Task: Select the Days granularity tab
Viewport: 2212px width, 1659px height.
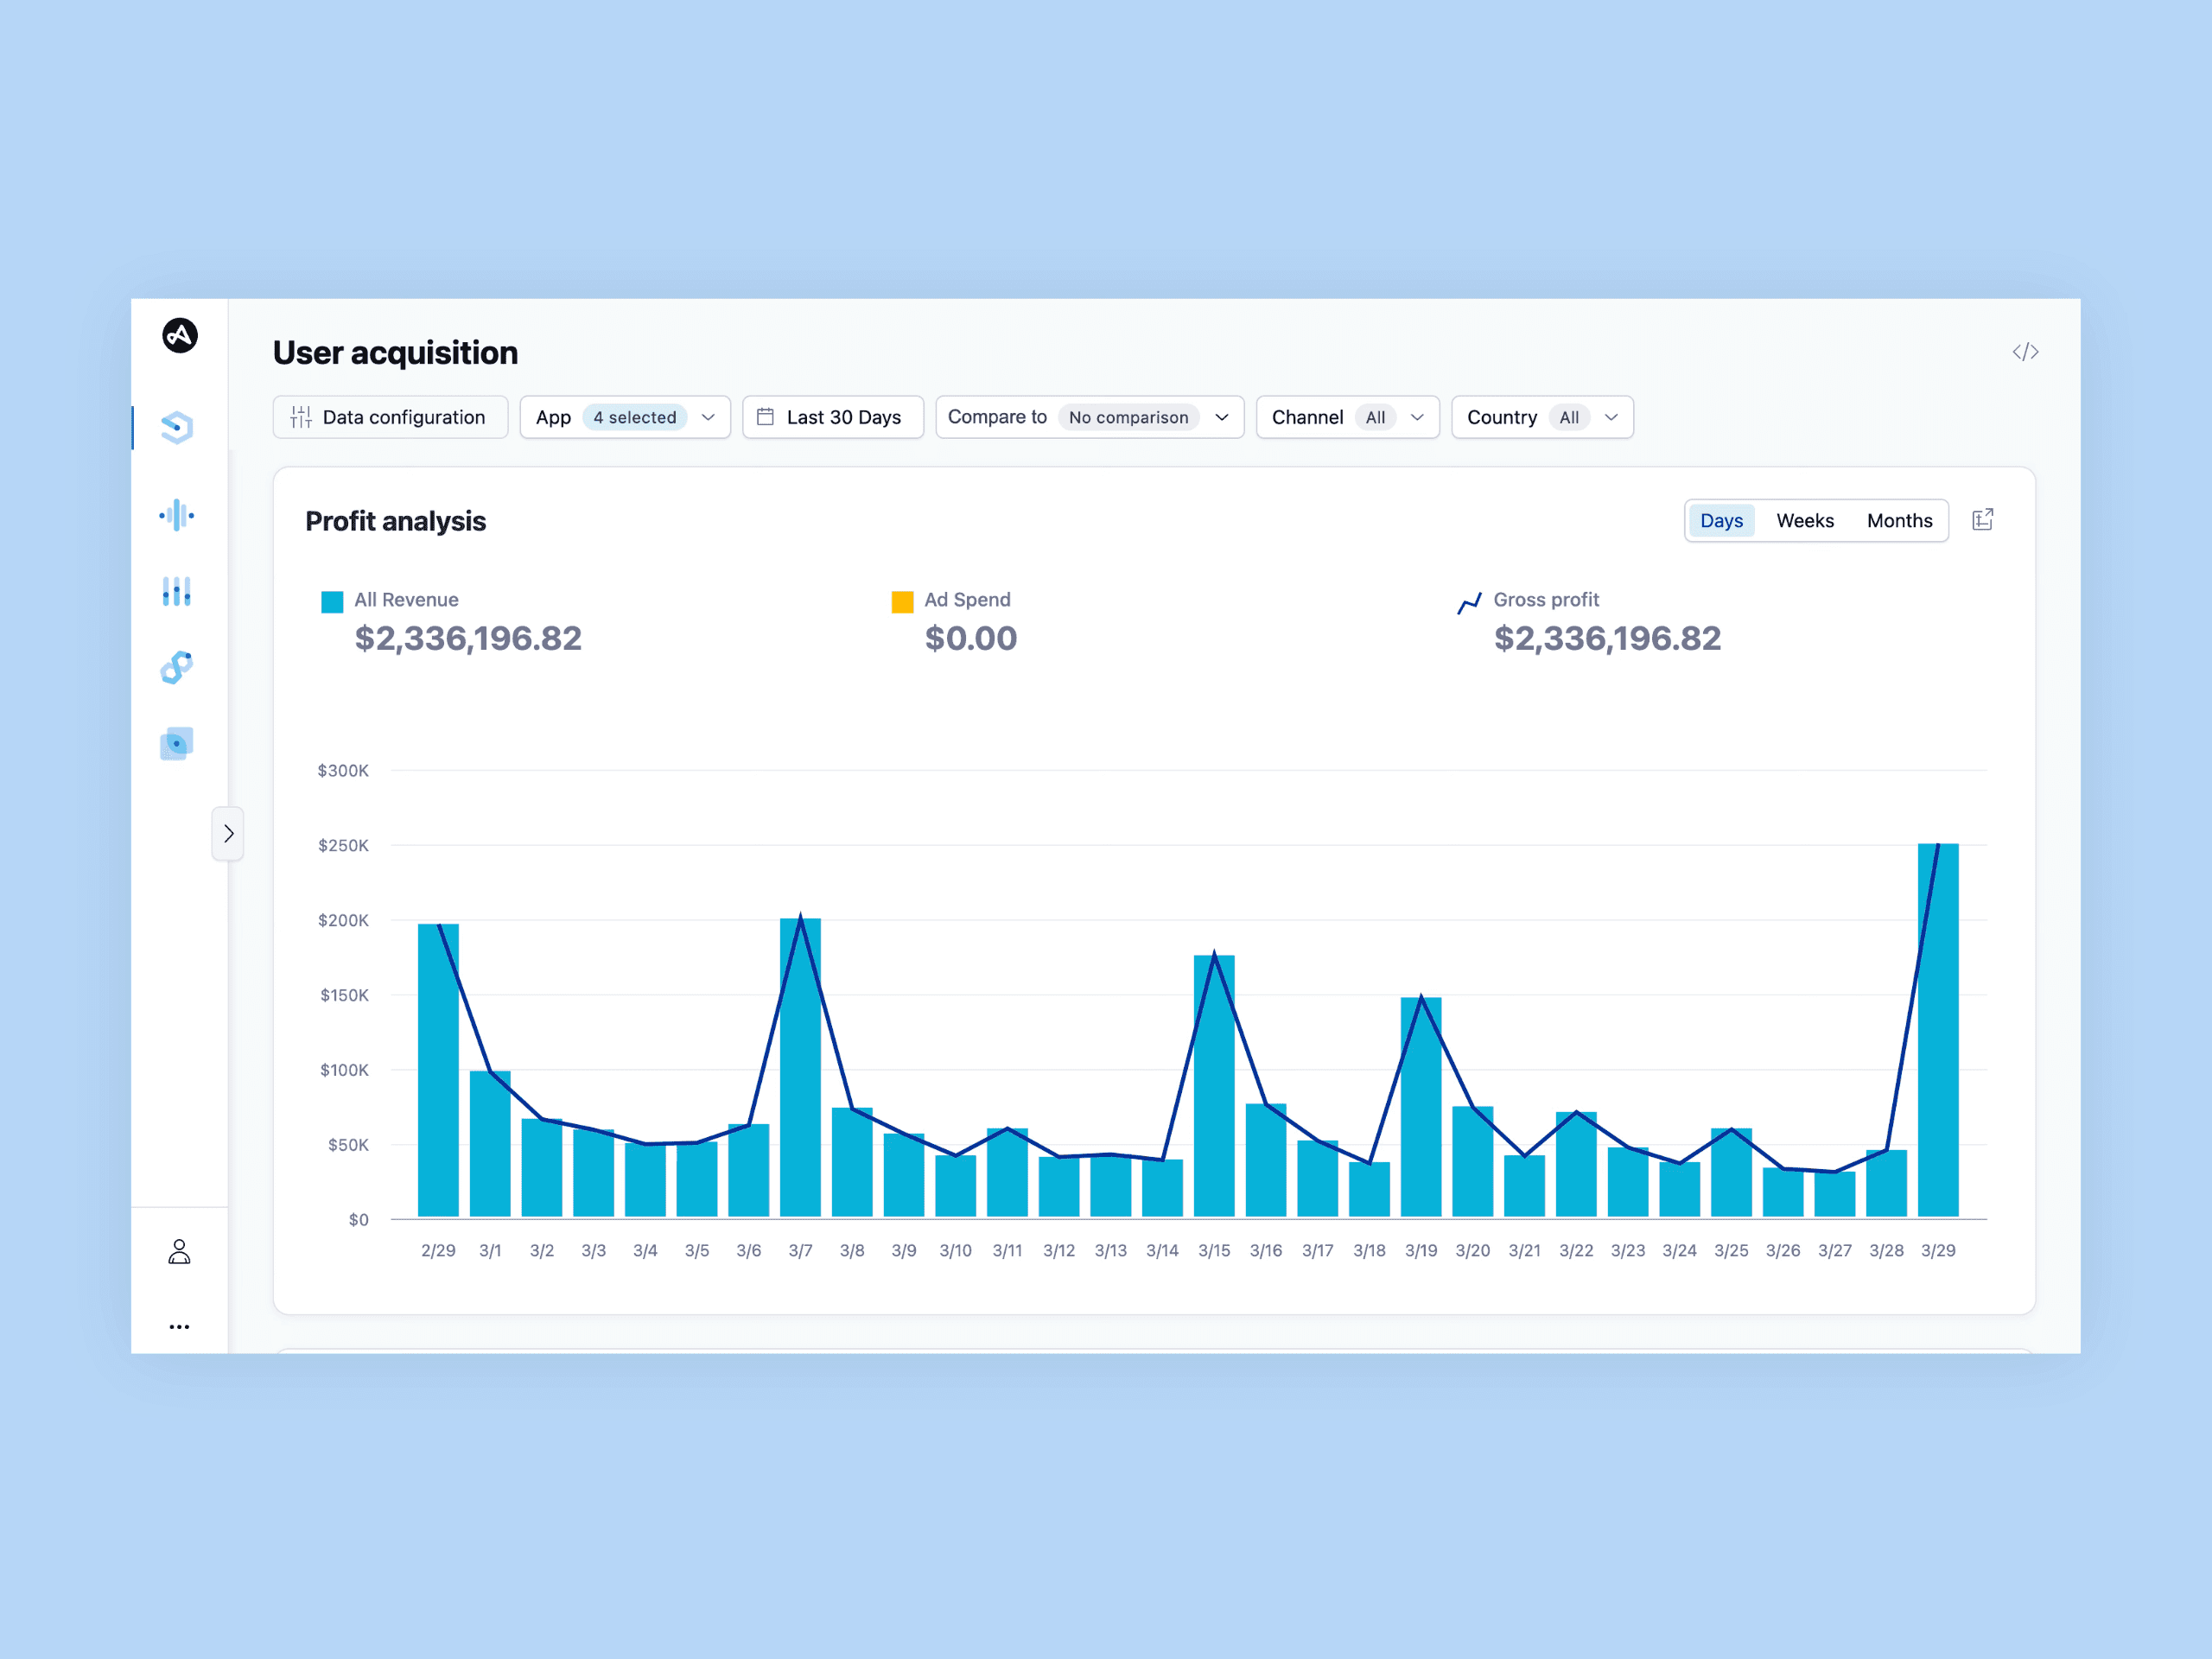Action: pyautogui.click(x=1721, y=521)
